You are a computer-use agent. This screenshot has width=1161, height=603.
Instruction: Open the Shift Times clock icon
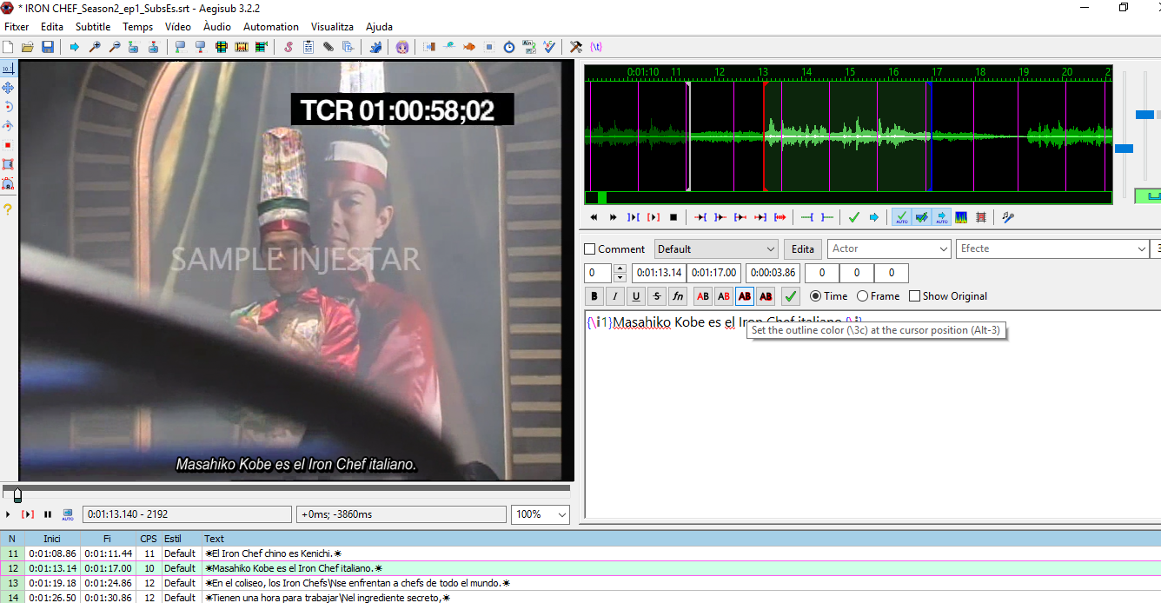[x=509, y=47]
